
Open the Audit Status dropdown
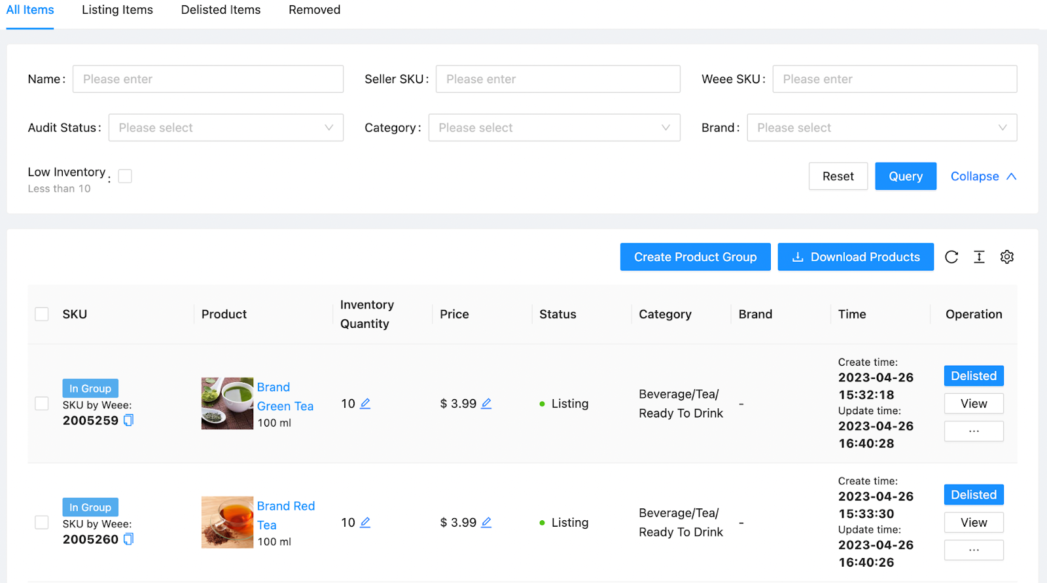pos(226,128)
